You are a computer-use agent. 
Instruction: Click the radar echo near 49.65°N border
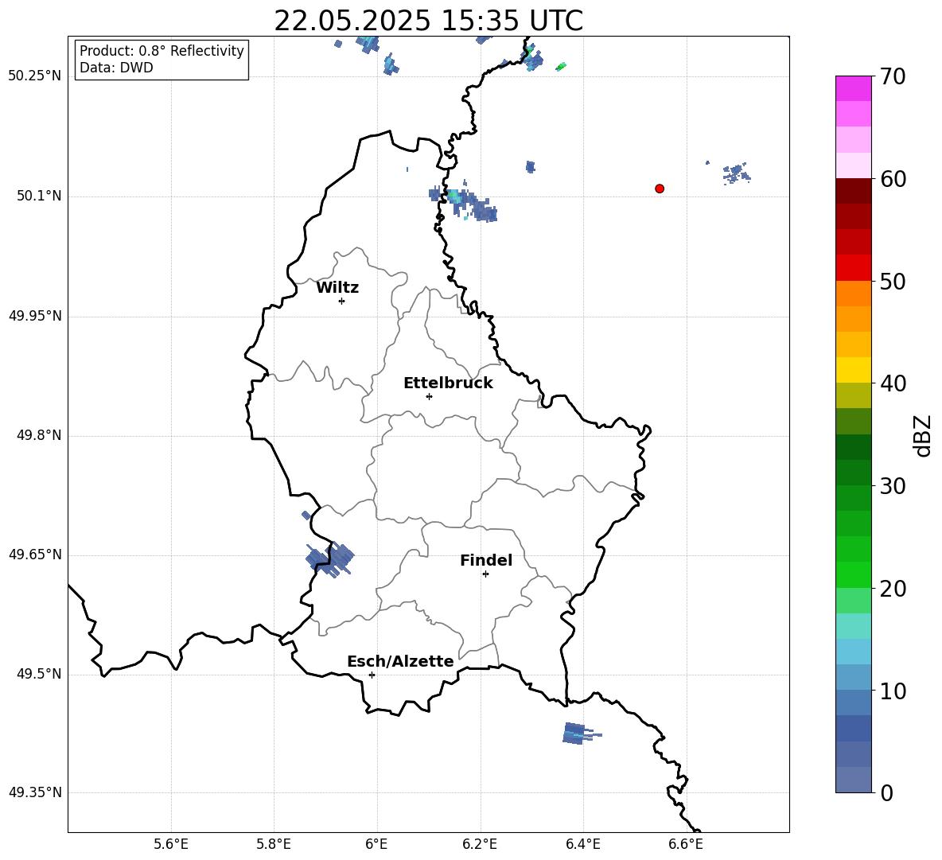point(330,560)
